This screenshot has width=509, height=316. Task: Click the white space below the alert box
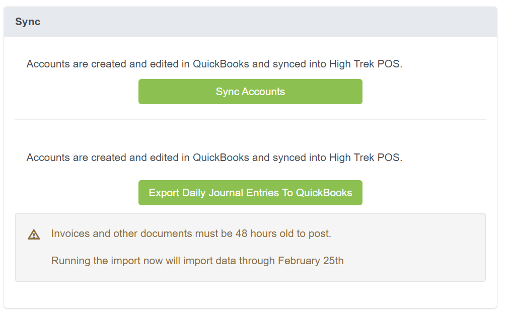click(x=250, y=294)
